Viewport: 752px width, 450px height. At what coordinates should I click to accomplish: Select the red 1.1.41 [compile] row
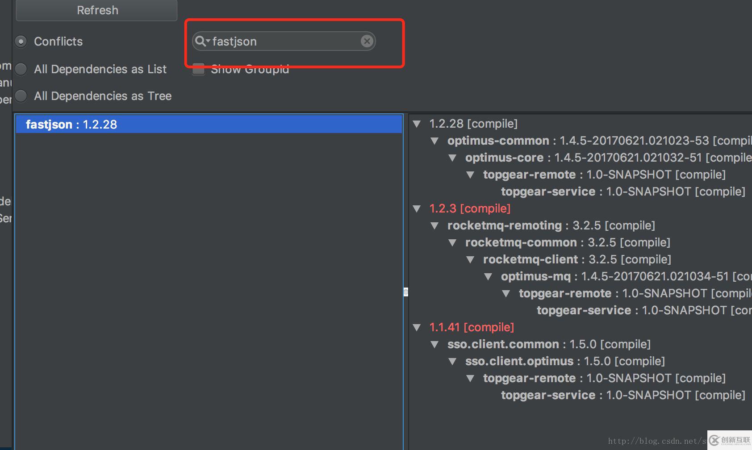click(x=472, y=327)
